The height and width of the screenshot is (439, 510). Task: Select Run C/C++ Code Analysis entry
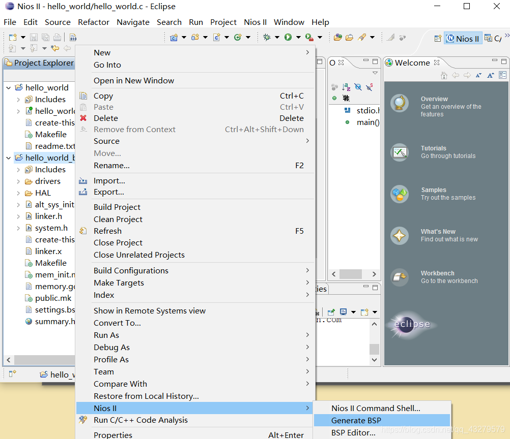pyautogui.click(x=195, y=420)
